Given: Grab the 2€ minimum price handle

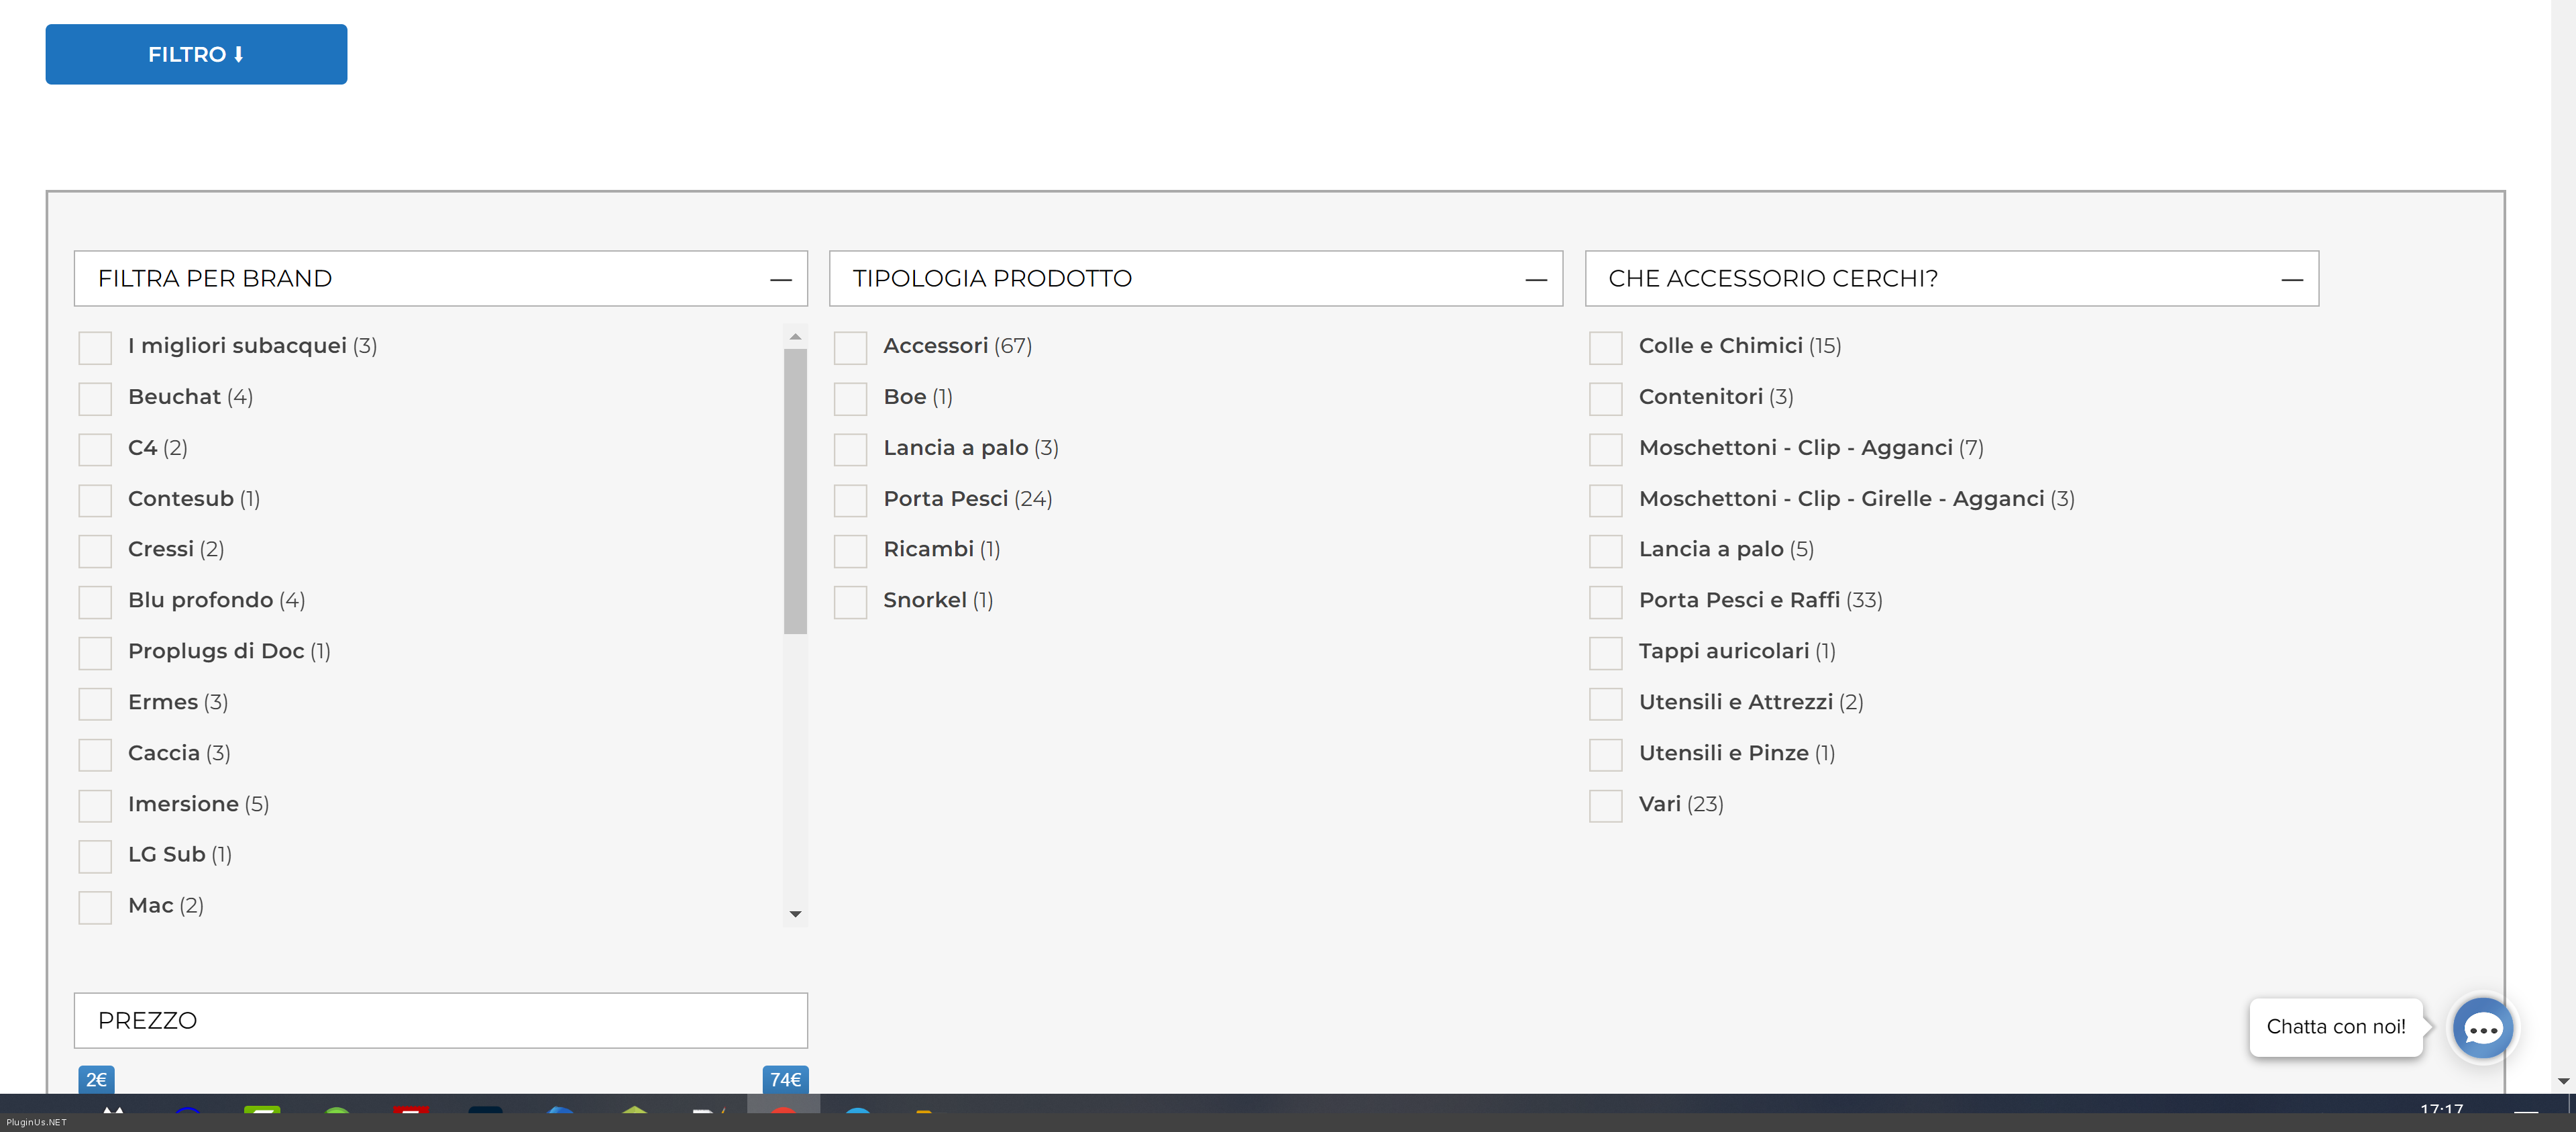Looking at the screenshot, I should (x=96, y=1080).
